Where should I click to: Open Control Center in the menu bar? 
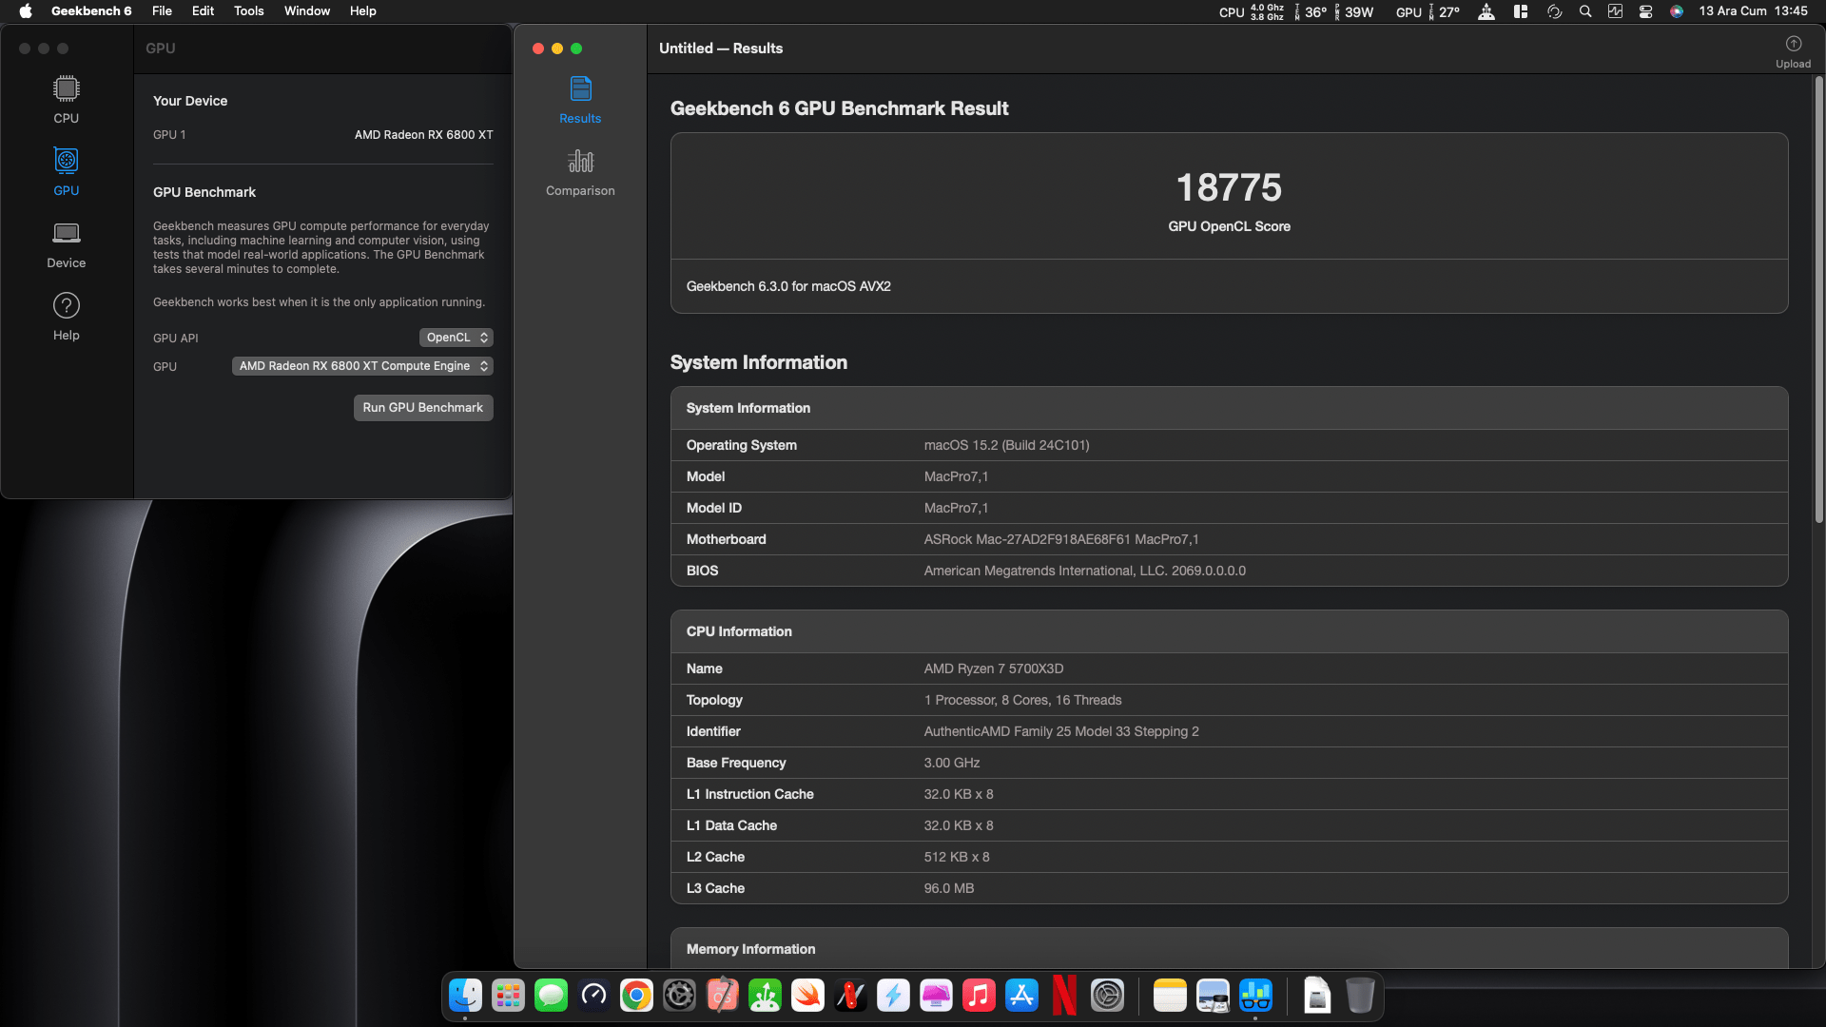(x=1645, y=11)
